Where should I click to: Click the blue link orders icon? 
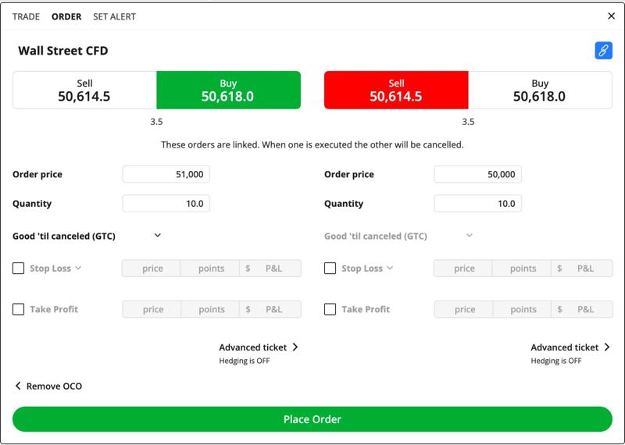click(x=603, y=51)
